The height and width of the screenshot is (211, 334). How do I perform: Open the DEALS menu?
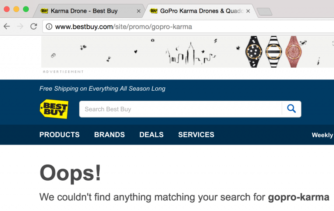click(x=151, y=135)
